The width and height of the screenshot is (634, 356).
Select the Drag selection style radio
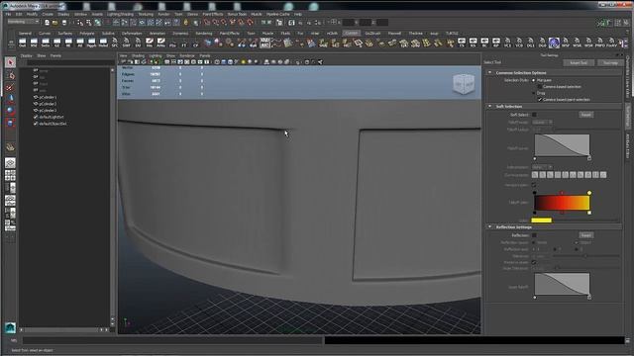[x=534, y=93]
